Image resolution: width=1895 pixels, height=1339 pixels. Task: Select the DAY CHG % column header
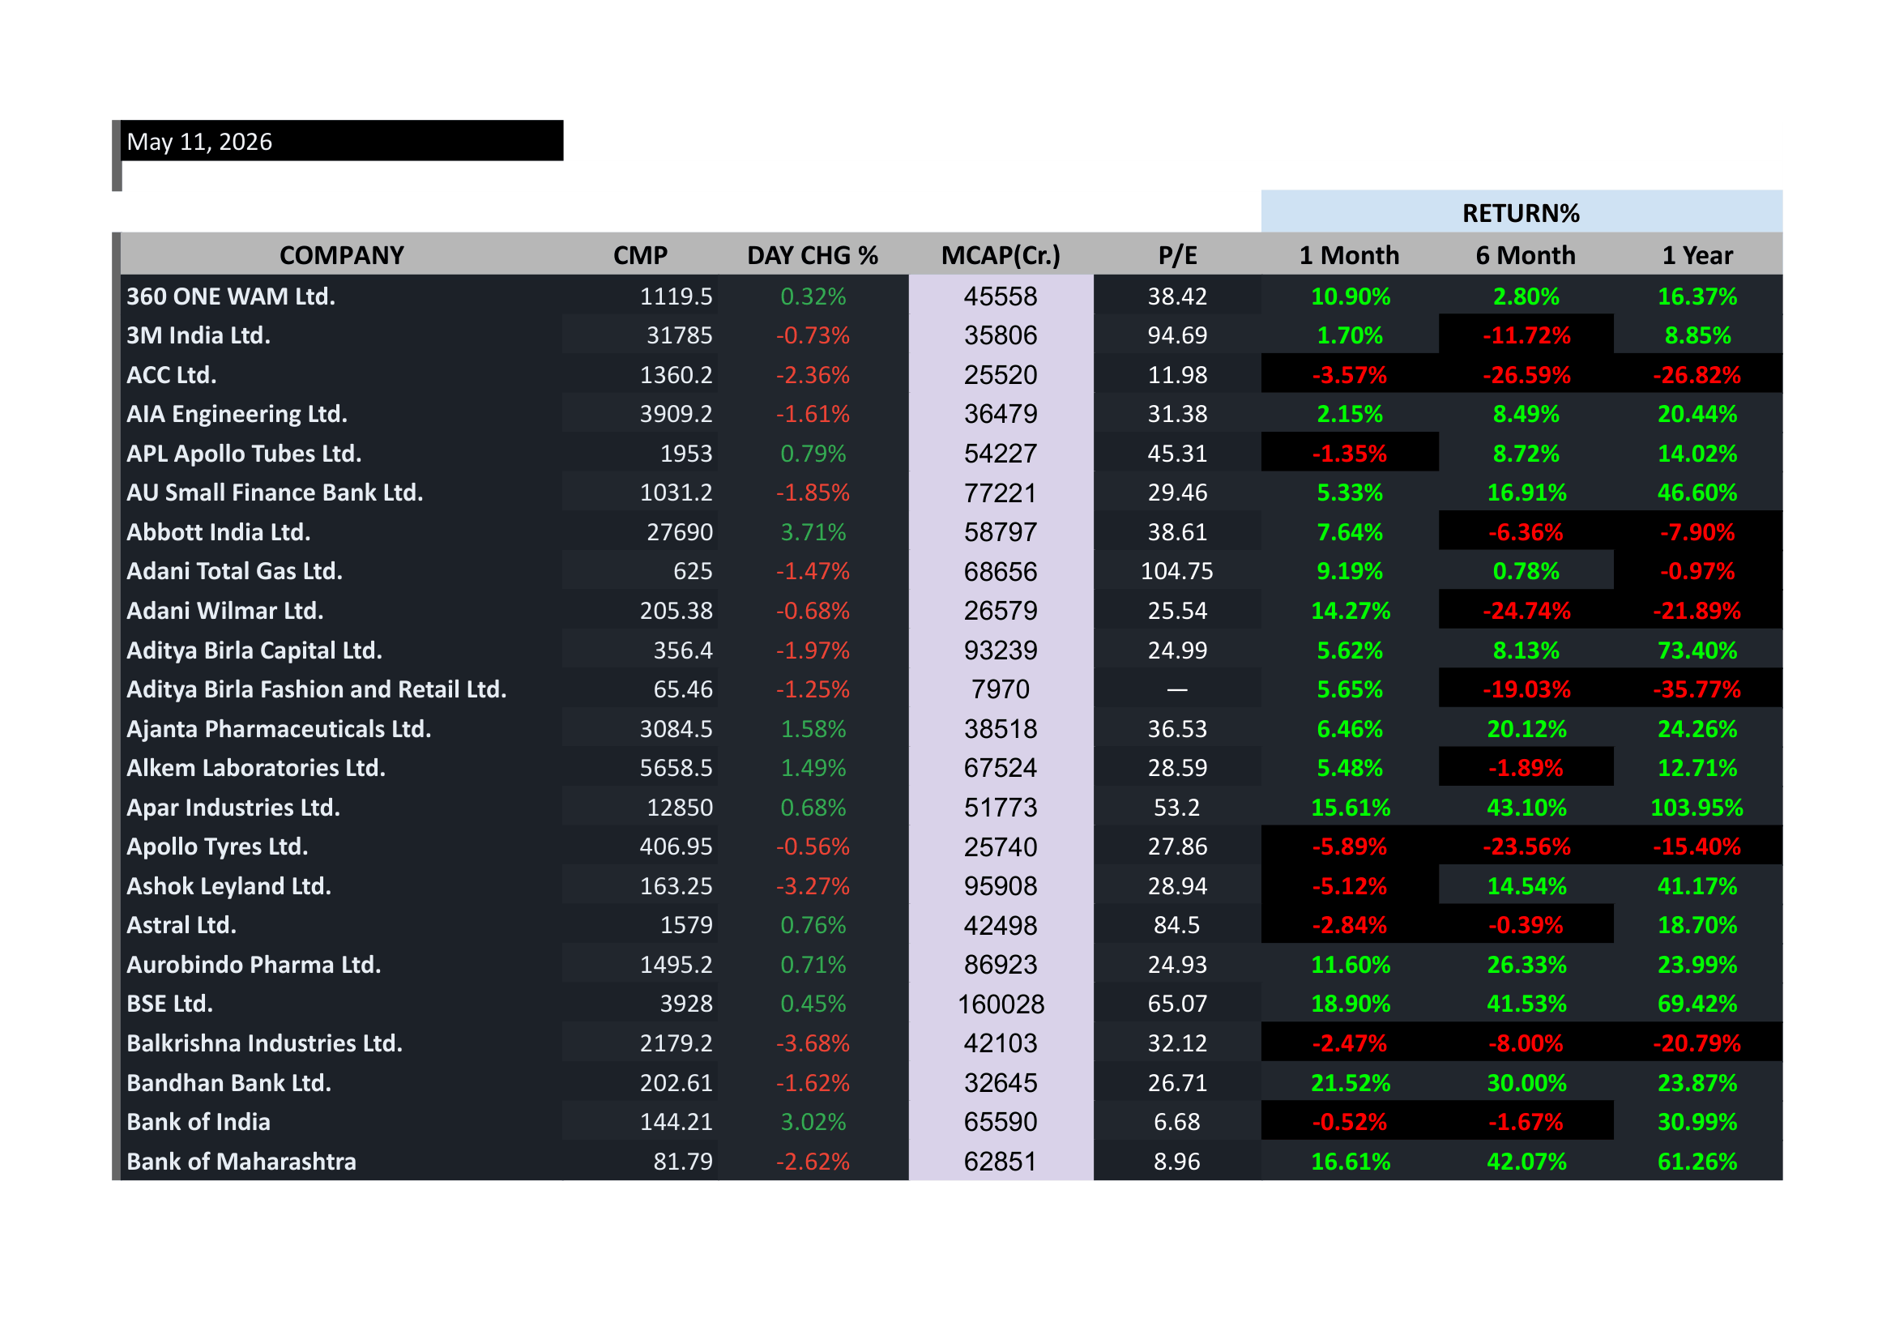[x=813, y=255]
